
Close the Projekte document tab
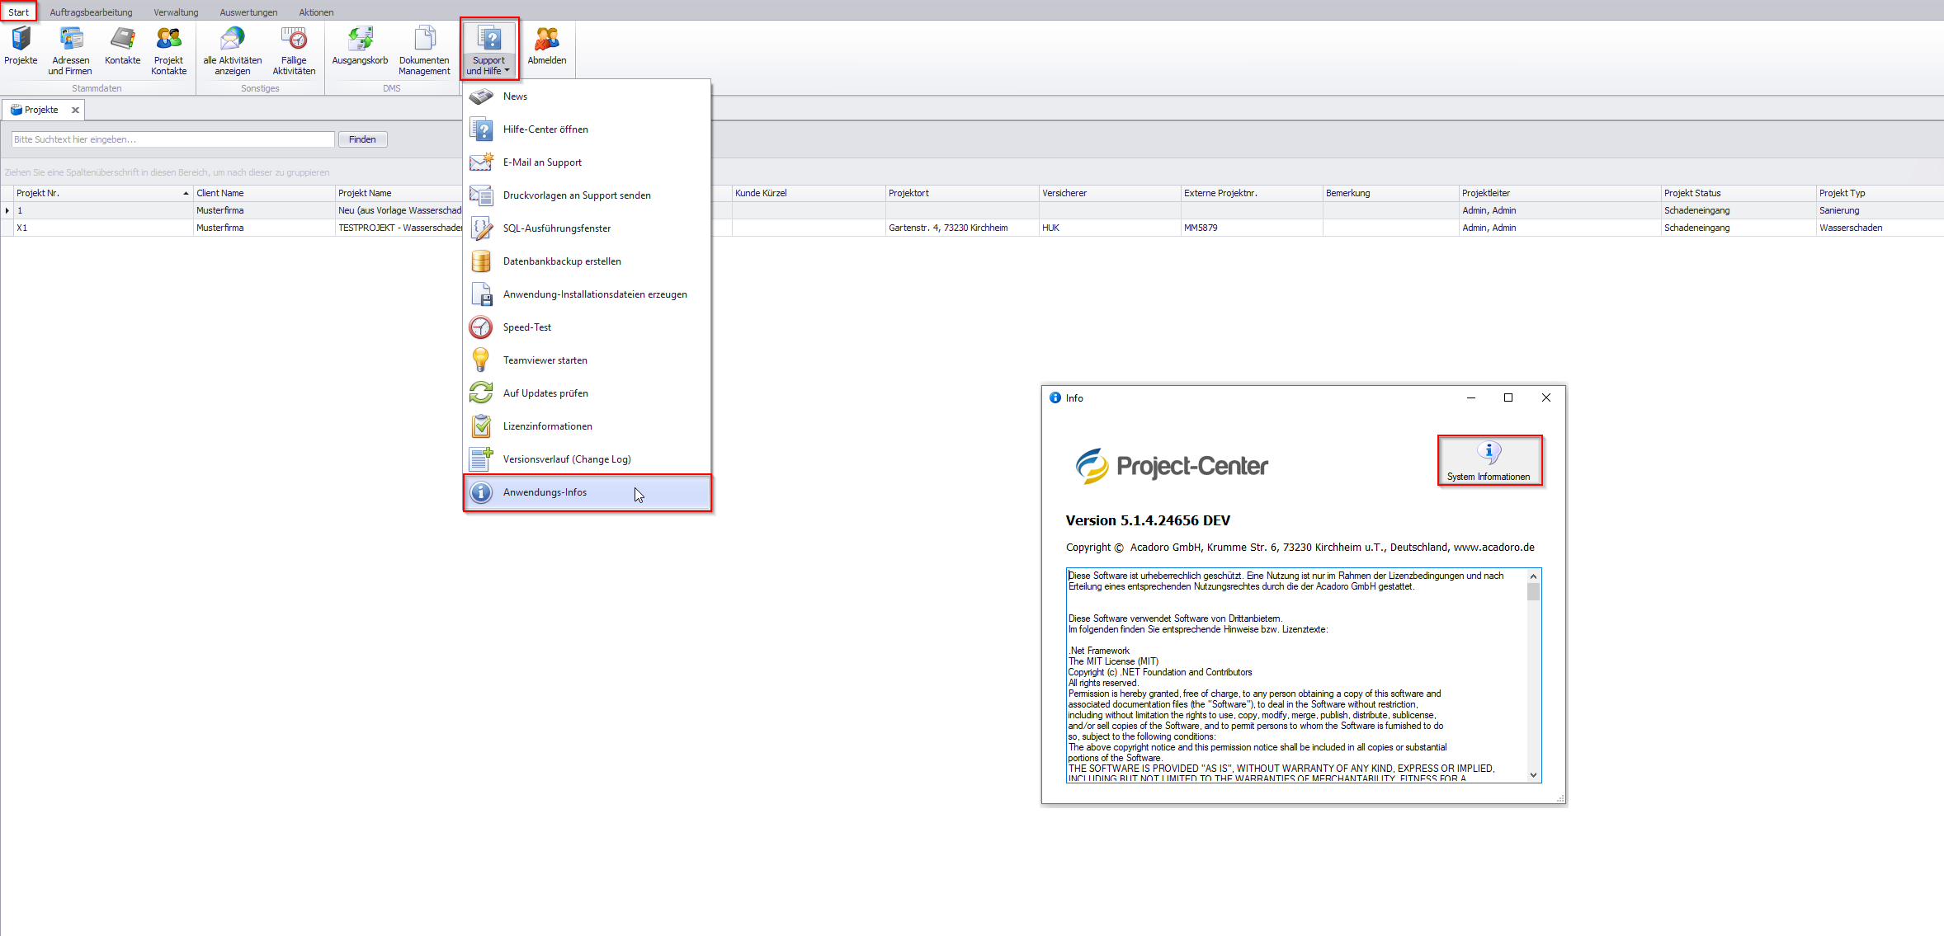click(75, 110)
